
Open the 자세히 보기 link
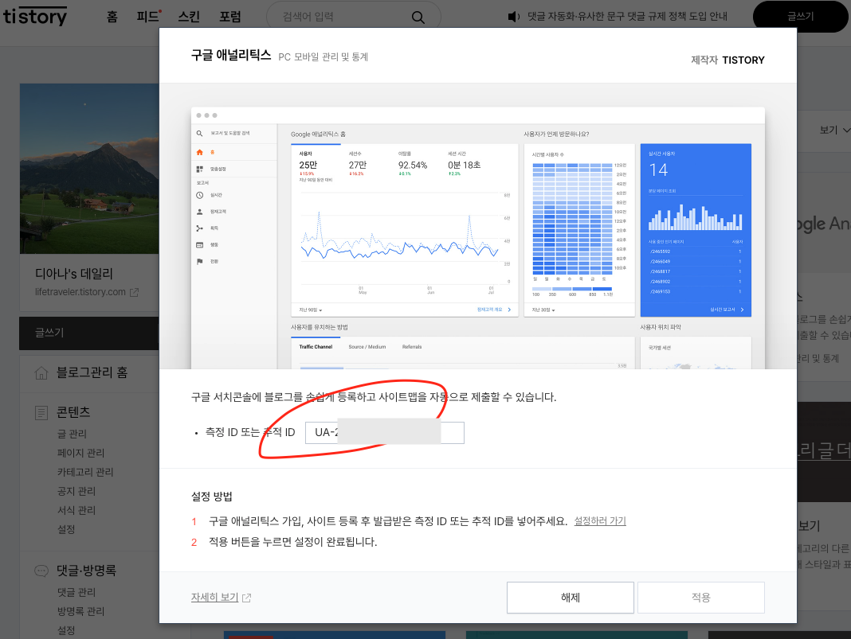215,597
